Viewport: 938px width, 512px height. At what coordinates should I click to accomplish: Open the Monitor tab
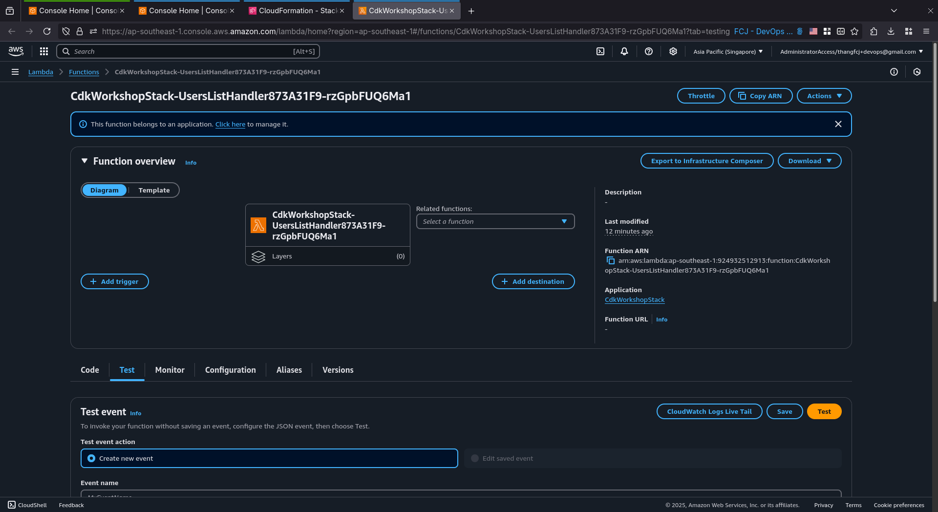(170, 370)
